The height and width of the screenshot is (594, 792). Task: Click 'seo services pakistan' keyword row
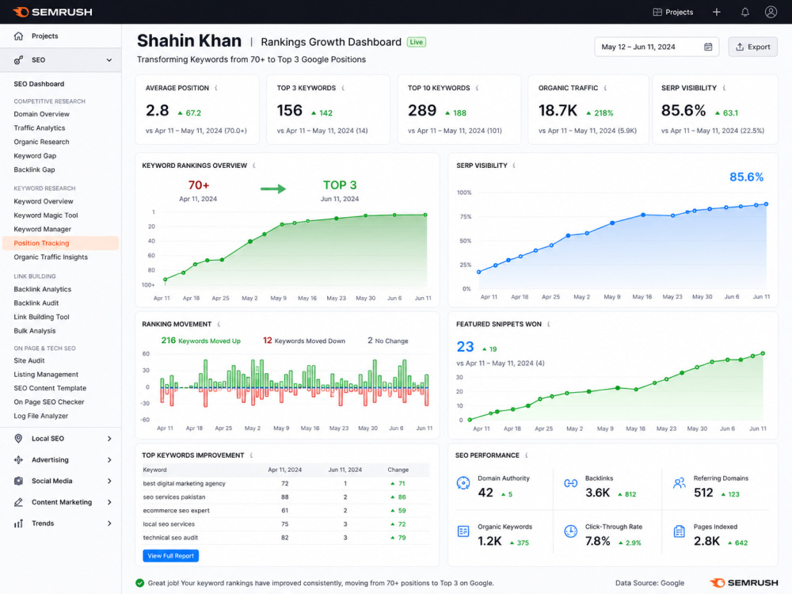click(x=286, y=497)
